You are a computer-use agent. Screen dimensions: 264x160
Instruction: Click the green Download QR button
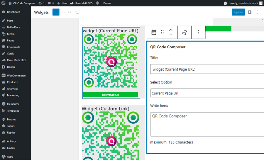click(x=110, y=95)
